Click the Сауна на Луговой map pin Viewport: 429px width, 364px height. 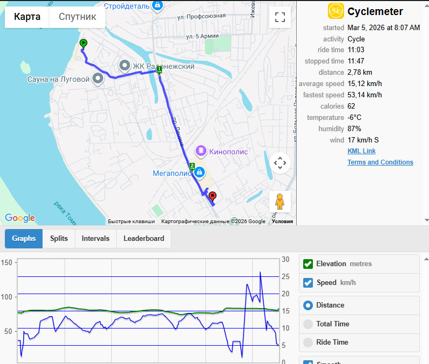(x=98, y=79)
